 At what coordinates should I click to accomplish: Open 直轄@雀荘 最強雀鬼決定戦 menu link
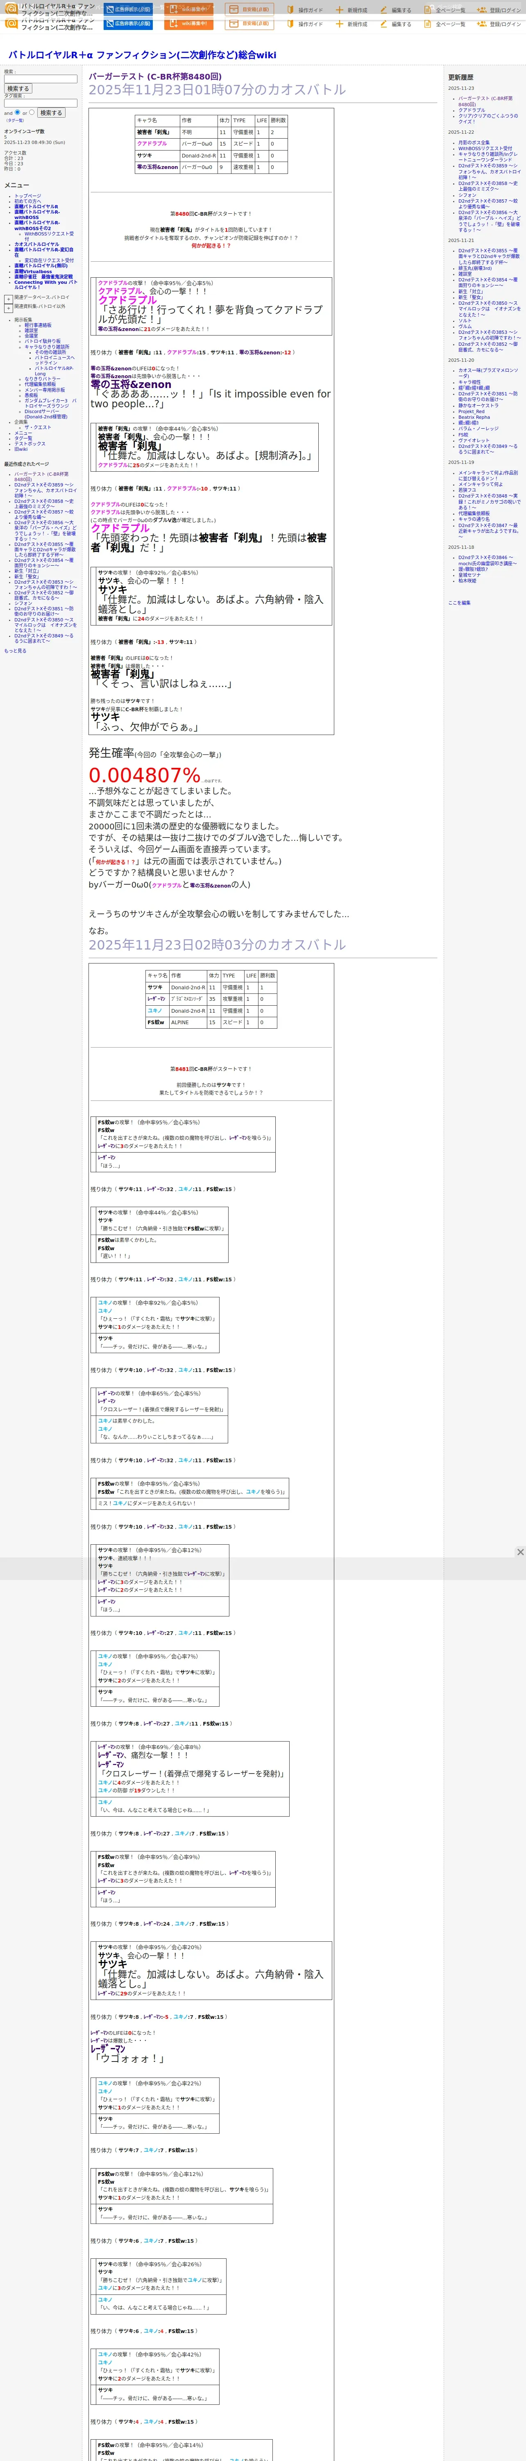click(44, 277)
